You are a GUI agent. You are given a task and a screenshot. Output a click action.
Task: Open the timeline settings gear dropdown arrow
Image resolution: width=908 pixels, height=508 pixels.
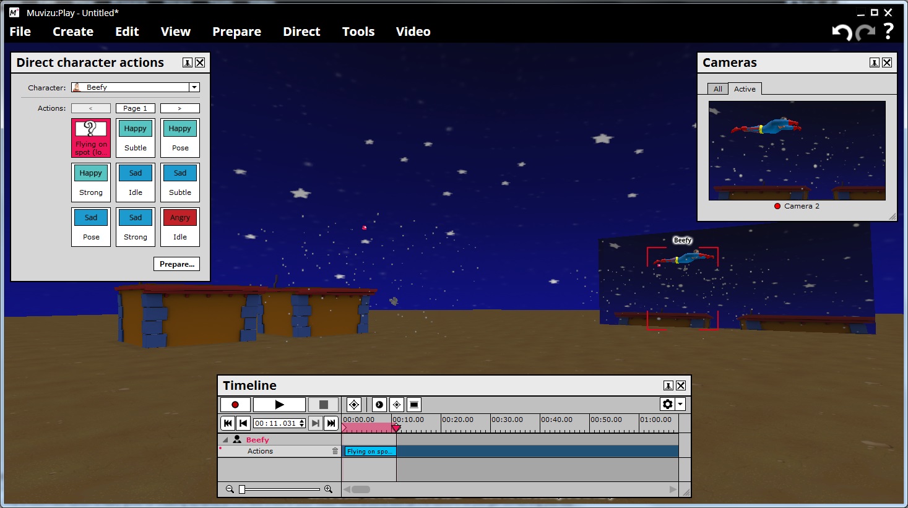click(x=680, y=405)
